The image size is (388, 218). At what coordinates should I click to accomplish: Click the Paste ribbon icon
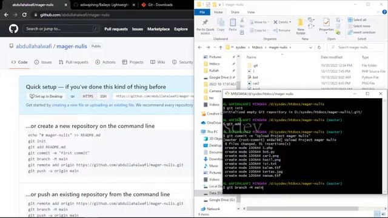[x=233, y=25]
